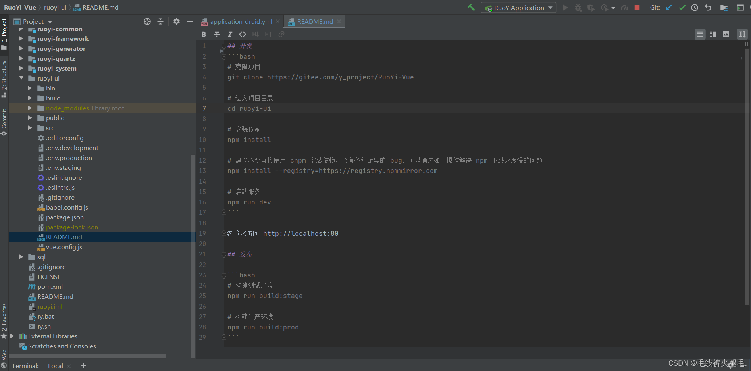Switch to preview-only view mode
The height and width of the screenshot is (371, 751).
pos(726,34)
